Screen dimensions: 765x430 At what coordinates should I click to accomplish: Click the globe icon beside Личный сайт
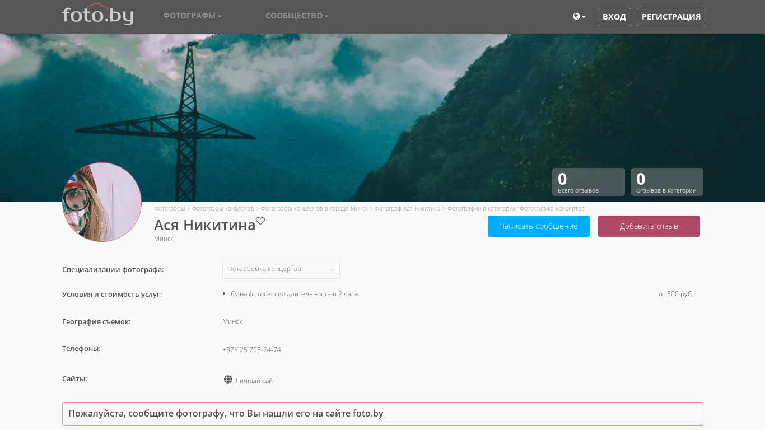tap(228, 380)
